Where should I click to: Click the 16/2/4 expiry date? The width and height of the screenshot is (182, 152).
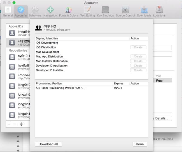(x=118, y=88)
